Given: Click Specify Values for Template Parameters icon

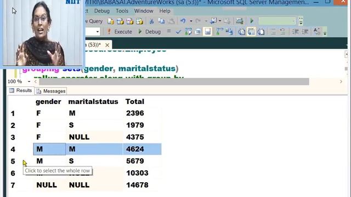Looking at the screenshot, I should 317,32.
